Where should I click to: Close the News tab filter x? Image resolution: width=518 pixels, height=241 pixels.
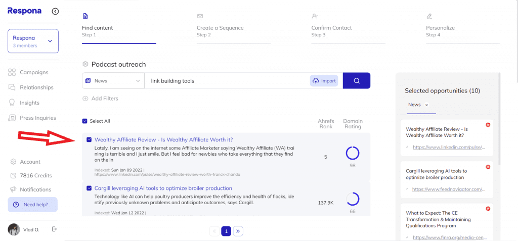[426, 105]
